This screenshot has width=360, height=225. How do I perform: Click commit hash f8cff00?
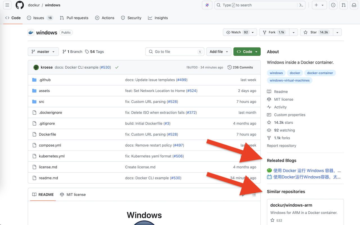pos(192,67)
